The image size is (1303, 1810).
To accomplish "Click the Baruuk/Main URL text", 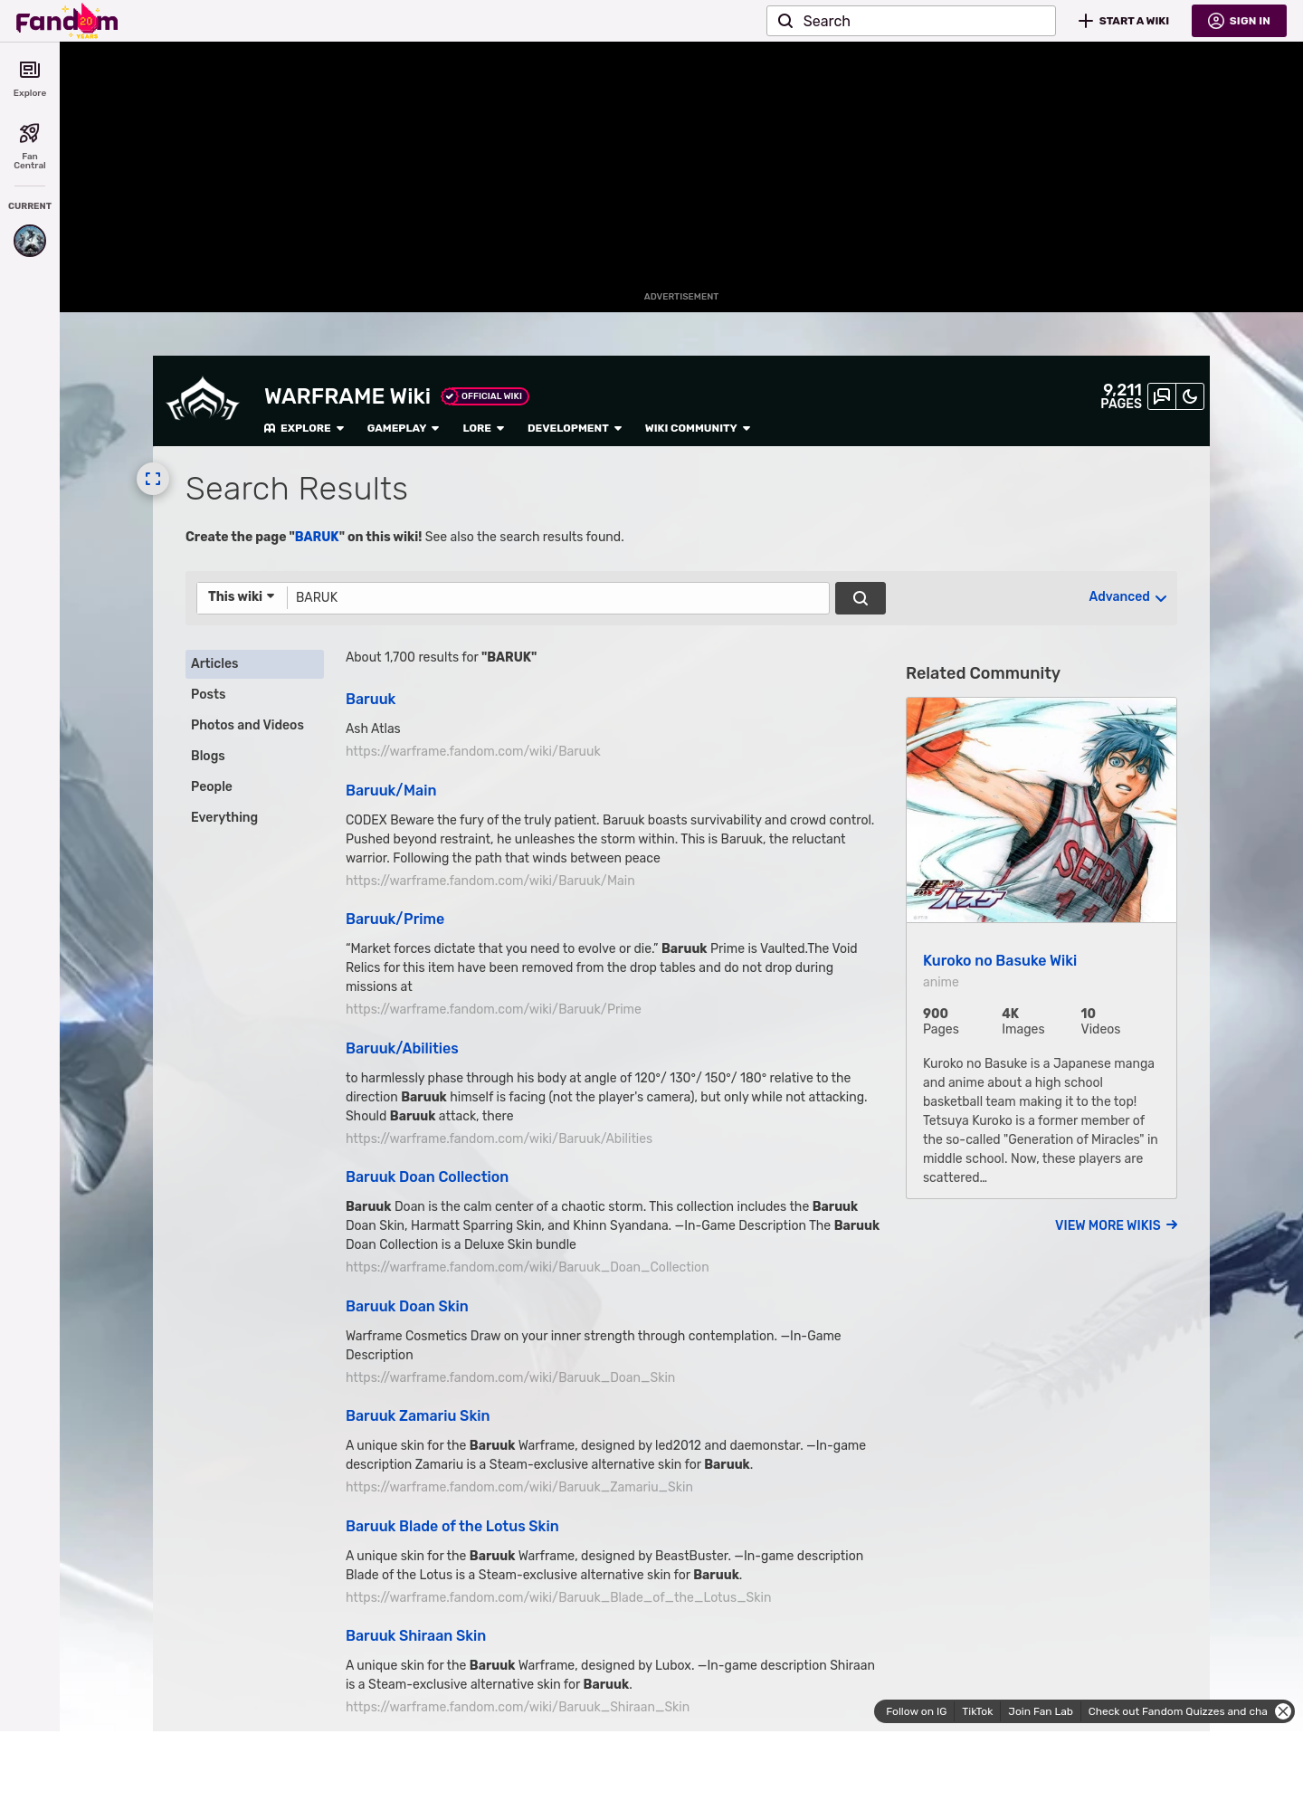I will click(x=490, y=881).
